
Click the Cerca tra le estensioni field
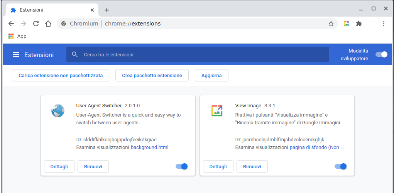(x=198, y=54)
